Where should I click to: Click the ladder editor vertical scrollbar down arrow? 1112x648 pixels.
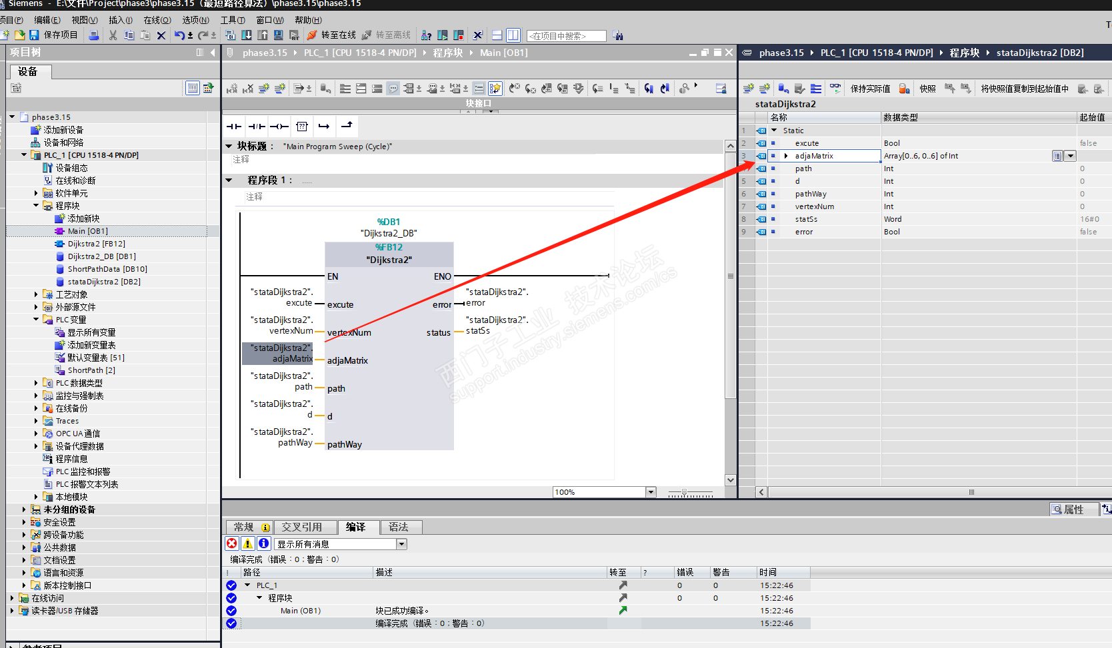731,480
